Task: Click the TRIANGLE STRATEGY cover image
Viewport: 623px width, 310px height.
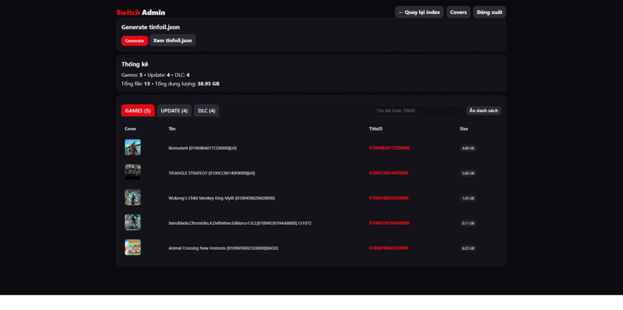Action: [x=133, y=172]
